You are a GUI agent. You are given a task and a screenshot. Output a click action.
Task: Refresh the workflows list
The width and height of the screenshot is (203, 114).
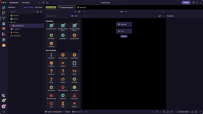pos(41,12)
